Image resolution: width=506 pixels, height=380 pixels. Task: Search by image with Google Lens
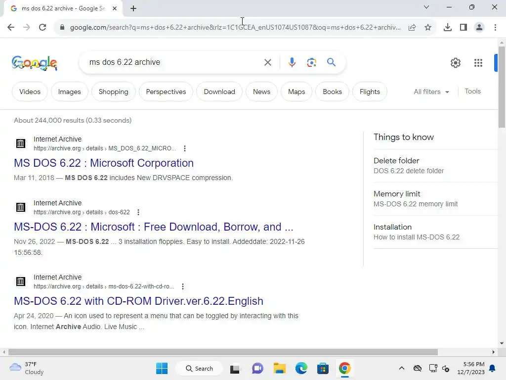pyautogui.click(x=311, y=62)
